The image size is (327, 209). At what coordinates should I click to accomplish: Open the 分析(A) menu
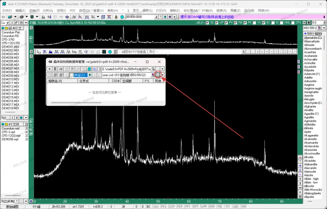click(x=48, y=10)
